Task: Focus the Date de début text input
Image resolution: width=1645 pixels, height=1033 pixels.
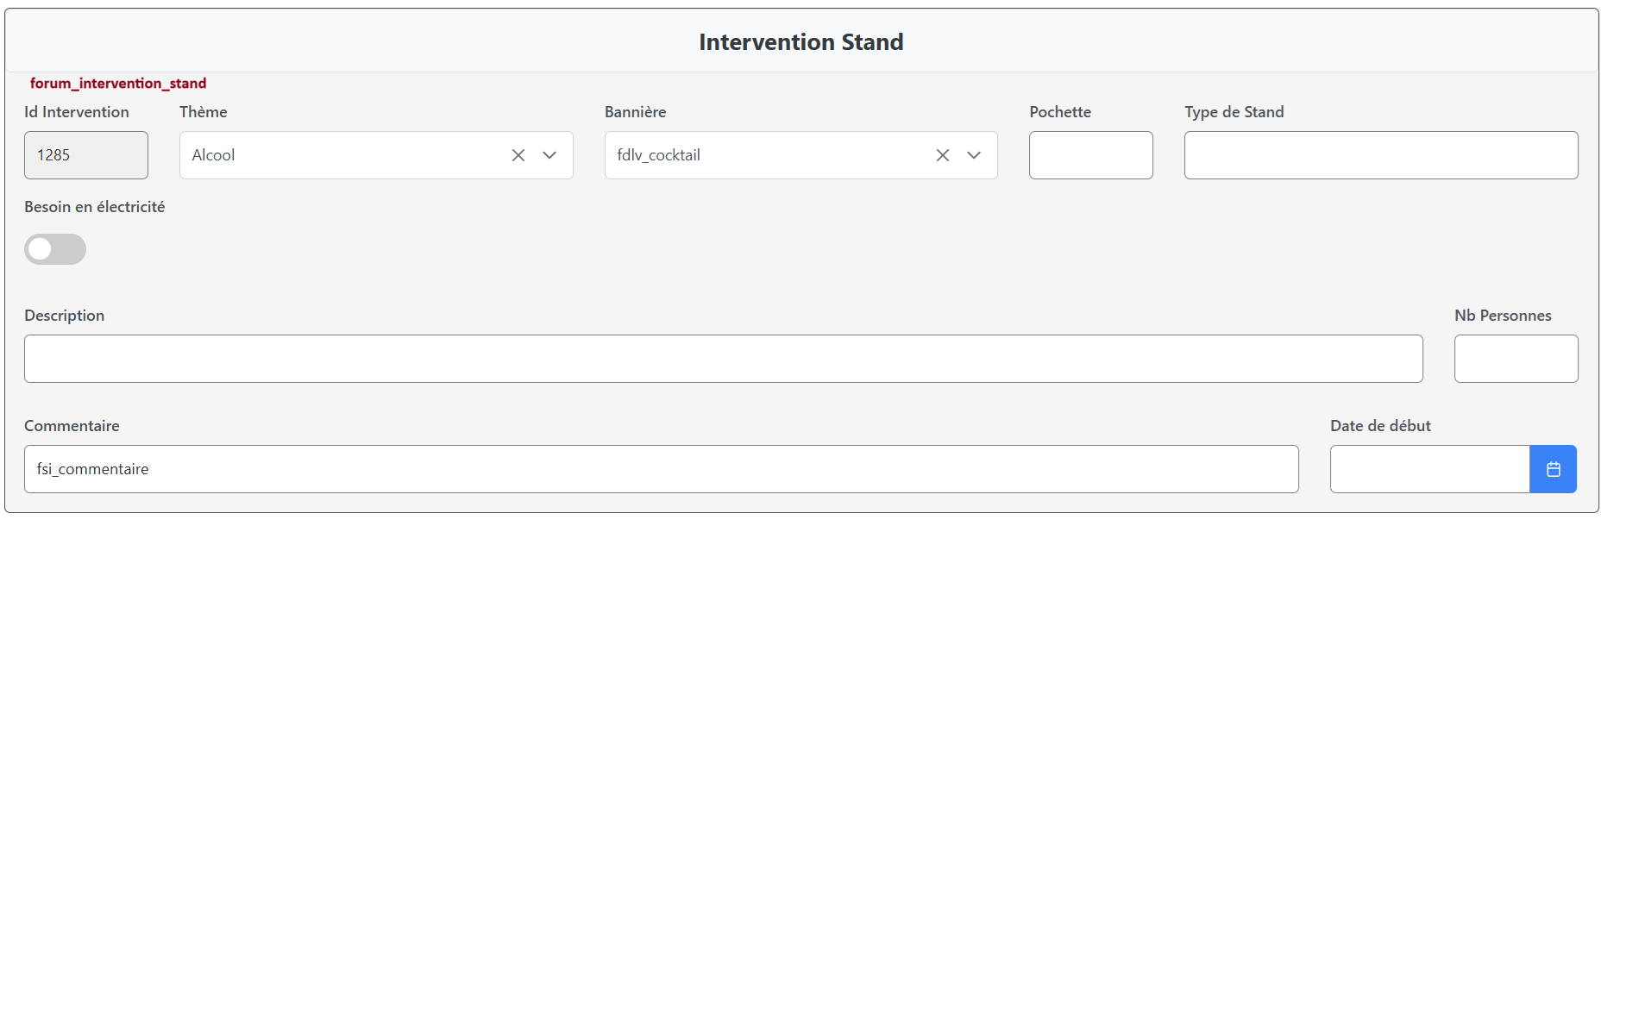Action: tap(1429, 469)
